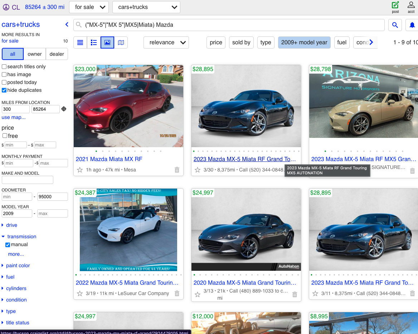This screenshot has width=418, height=334.
Task: Click the 85264 ± 300 mi location link
Action: pos(44,7)
